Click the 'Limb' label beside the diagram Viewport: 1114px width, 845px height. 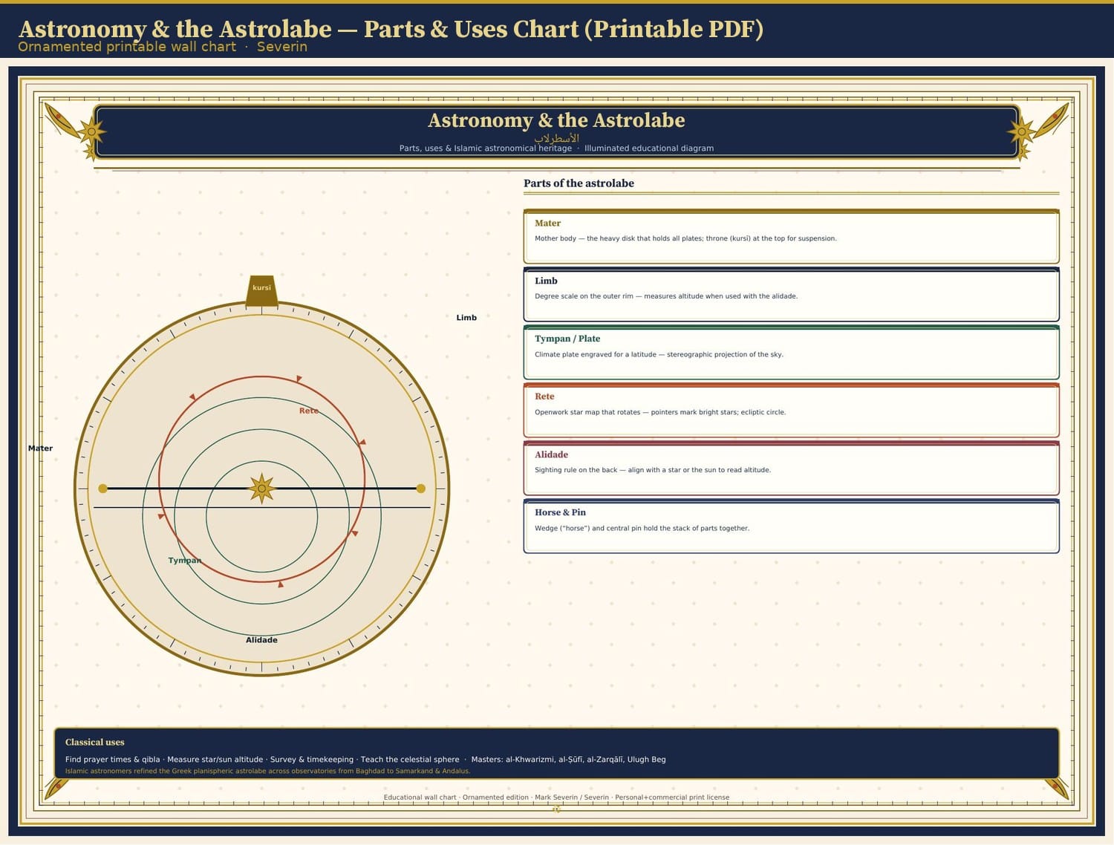pyautogui.click(x=466, y=318)
